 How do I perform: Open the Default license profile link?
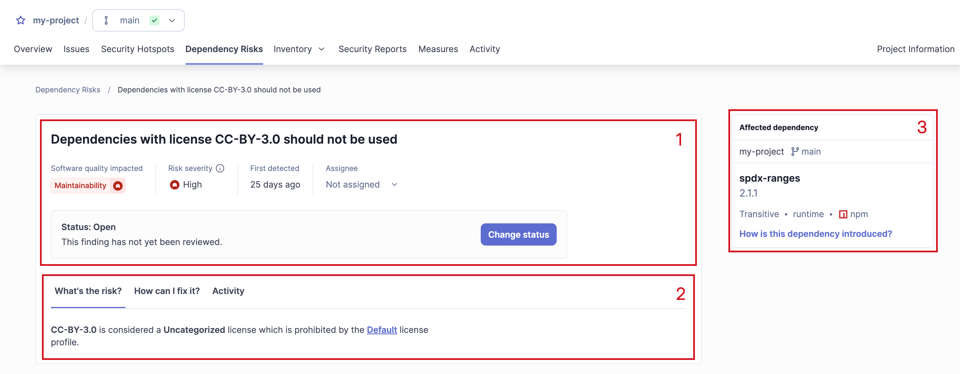point(382,330)
